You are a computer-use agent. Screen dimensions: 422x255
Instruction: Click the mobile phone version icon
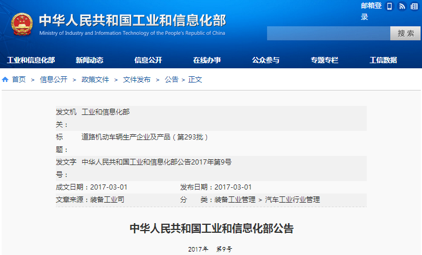click(389, 6)
